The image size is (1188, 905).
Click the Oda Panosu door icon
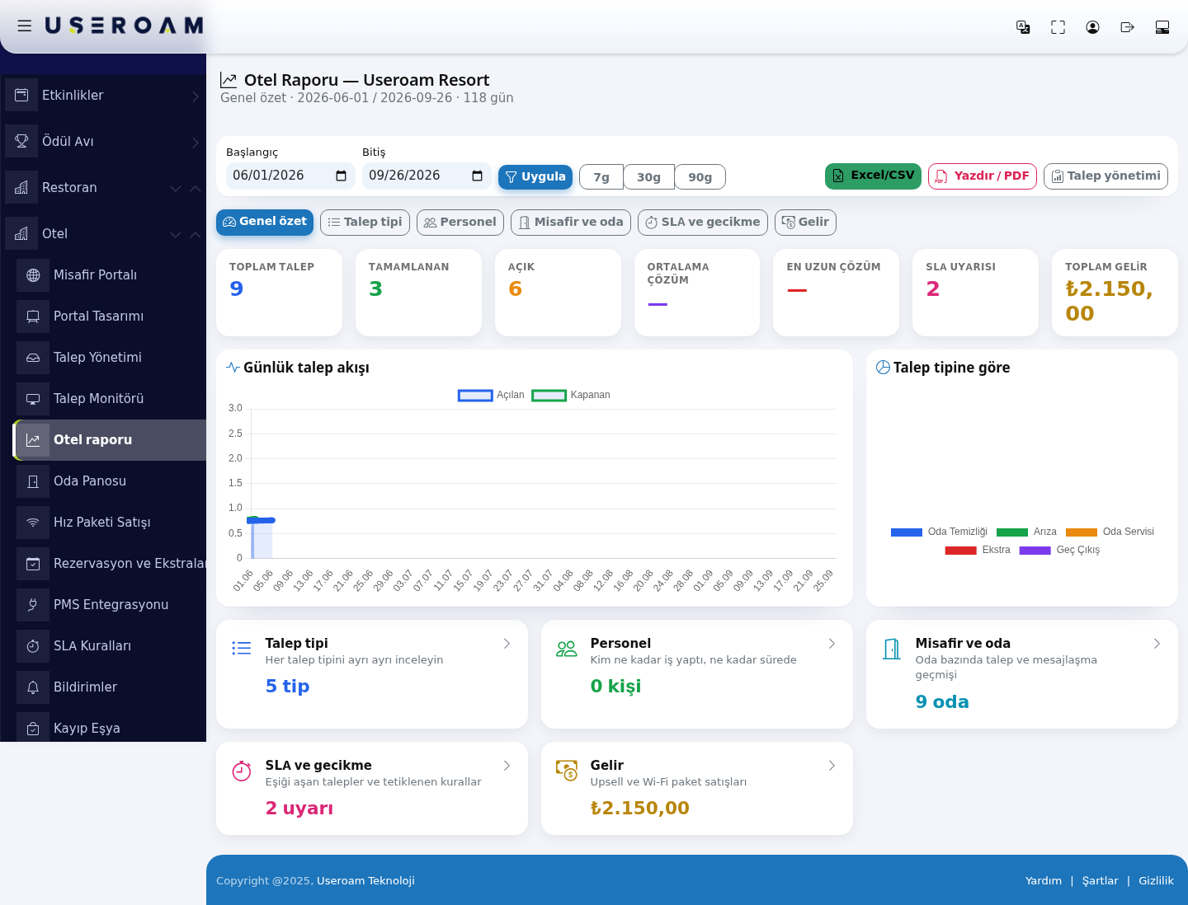[33, 481]
